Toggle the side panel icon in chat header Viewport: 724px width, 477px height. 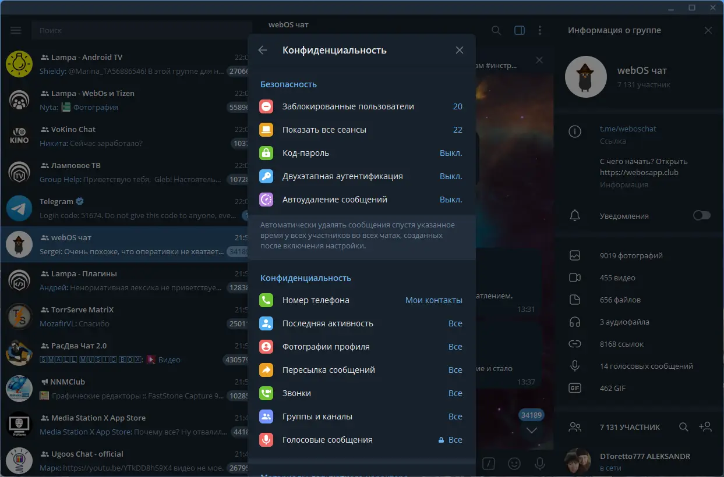(520, 30)
